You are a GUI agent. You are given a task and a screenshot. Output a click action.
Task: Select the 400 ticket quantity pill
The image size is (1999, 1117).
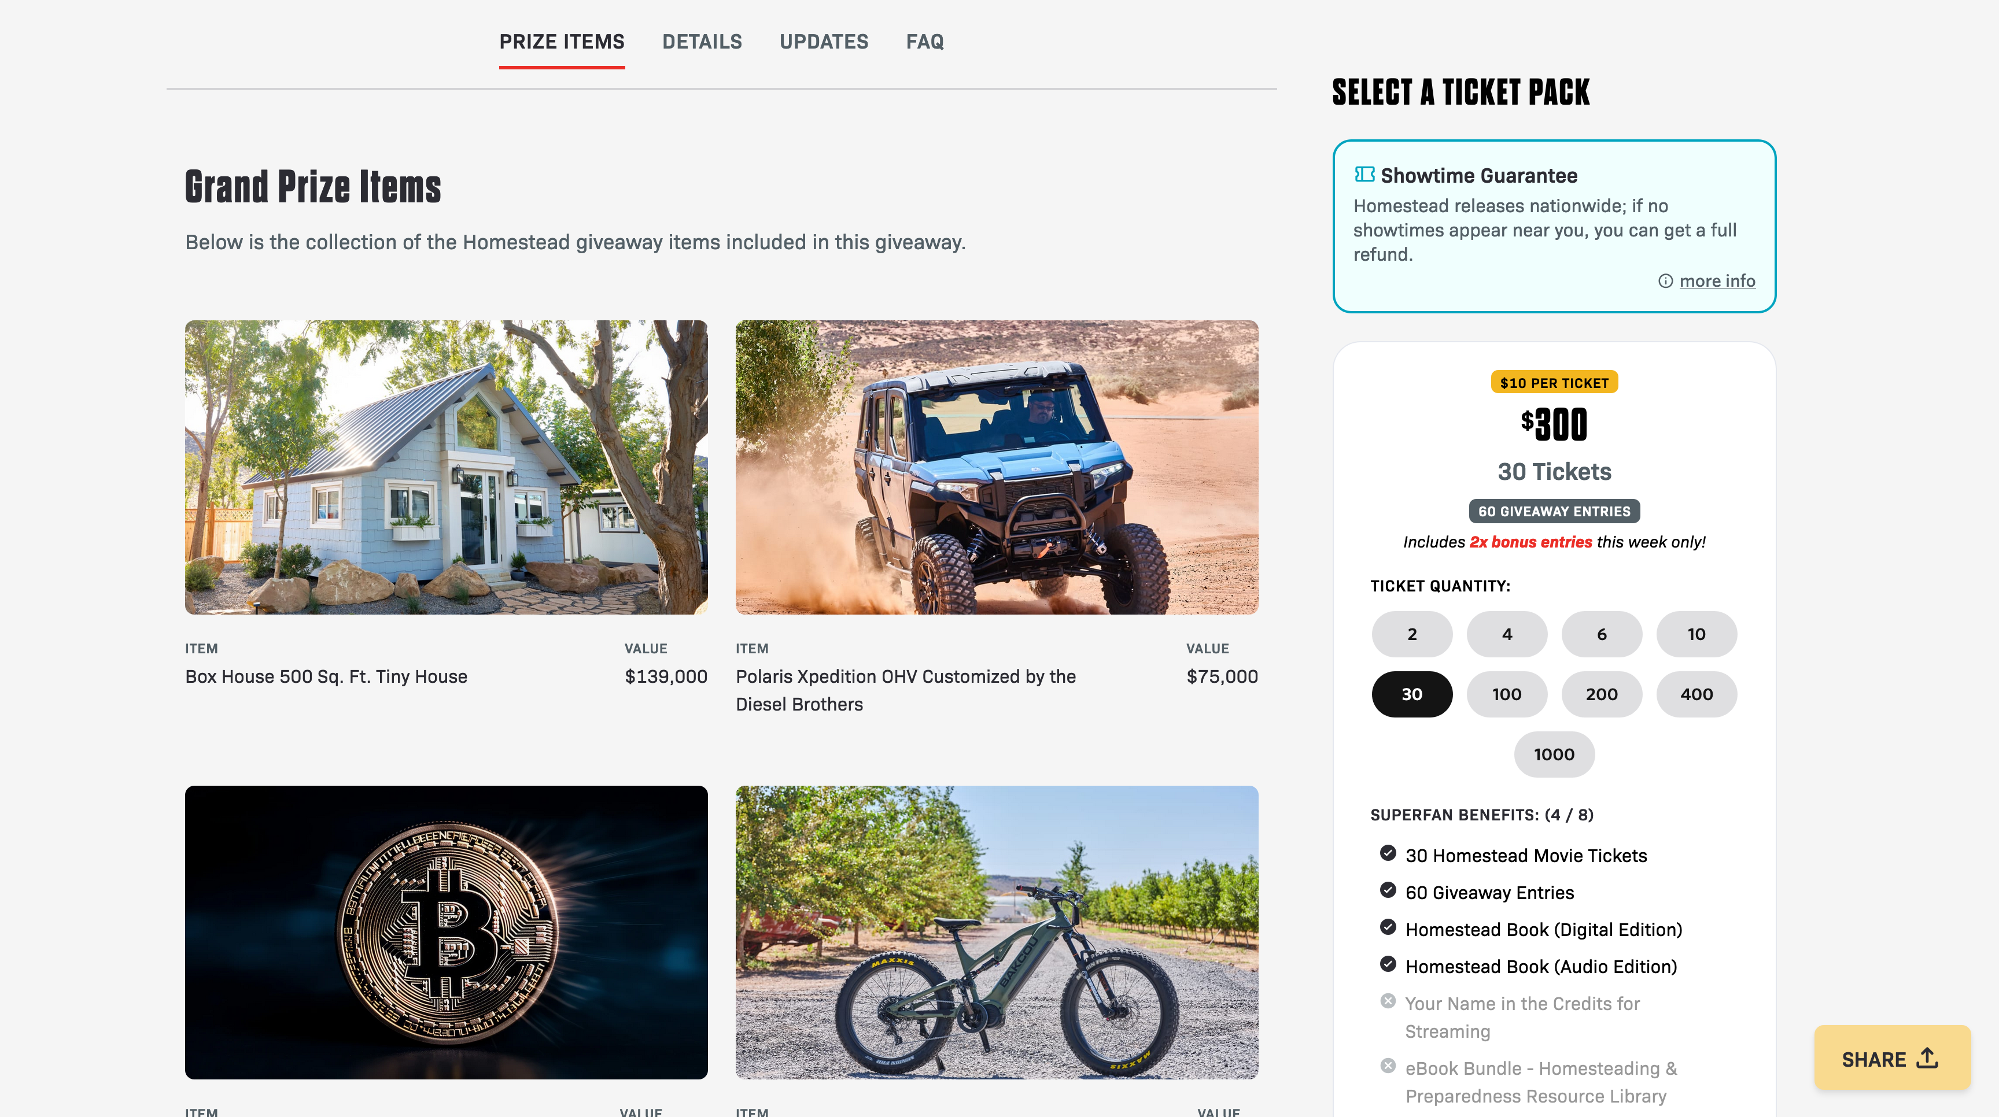[1696, 694]
